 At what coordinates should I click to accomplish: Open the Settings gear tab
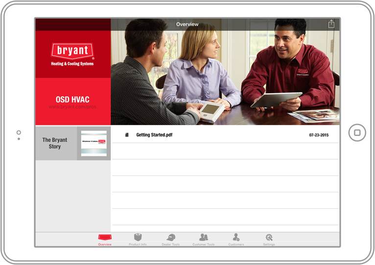click(269, 240)
